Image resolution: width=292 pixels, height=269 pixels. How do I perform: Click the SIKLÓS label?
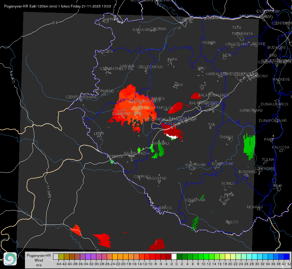pyautogui.click(x=232, y=222)
